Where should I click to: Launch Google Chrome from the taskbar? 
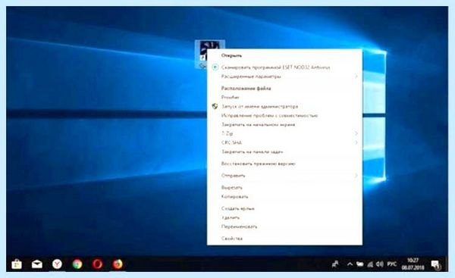(77, 264)
